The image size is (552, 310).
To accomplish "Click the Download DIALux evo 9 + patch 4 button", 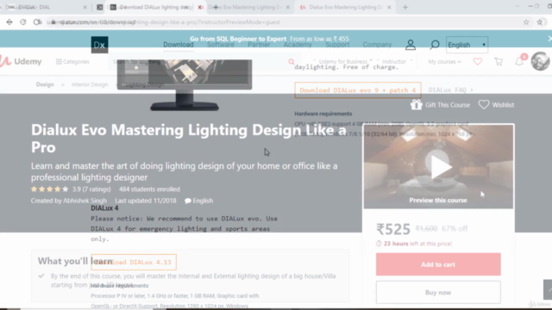I will 358,90.
